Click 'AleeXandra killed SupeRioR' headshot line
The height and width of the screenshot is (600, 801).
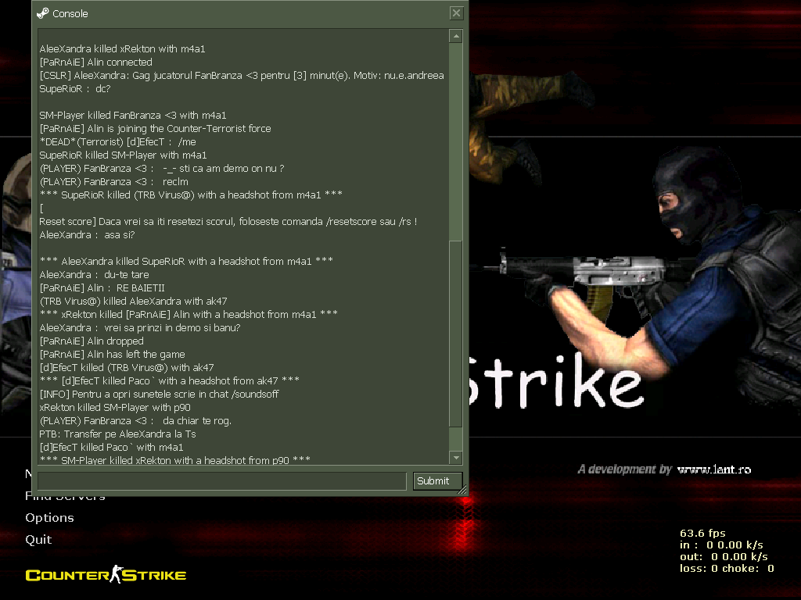click(x=186, y=261)
